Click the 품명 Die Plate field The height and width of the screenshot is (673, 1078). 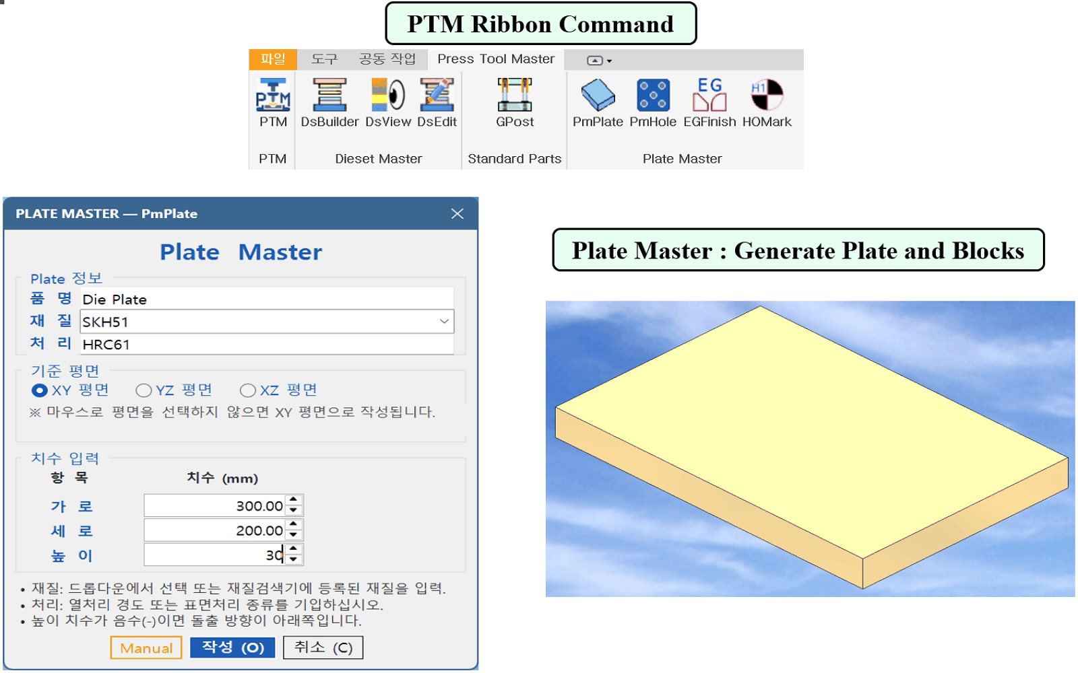coord(267,299)
